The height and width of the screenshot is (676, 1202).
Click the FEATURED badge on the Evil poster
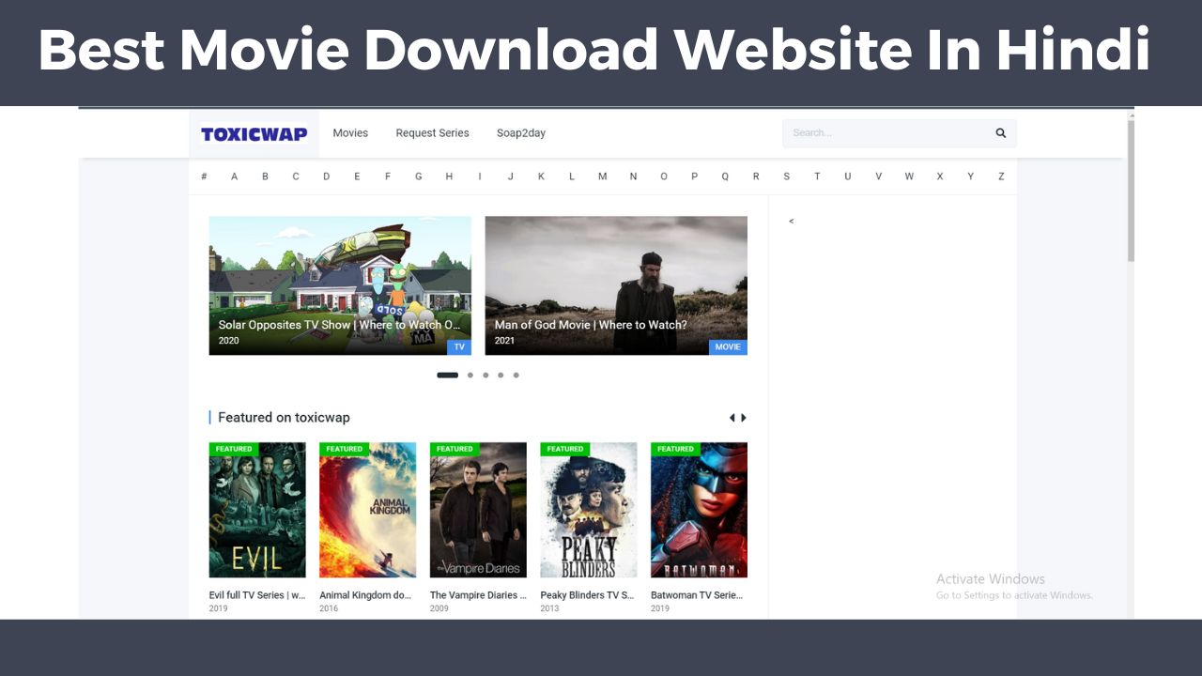coord(233,449)
